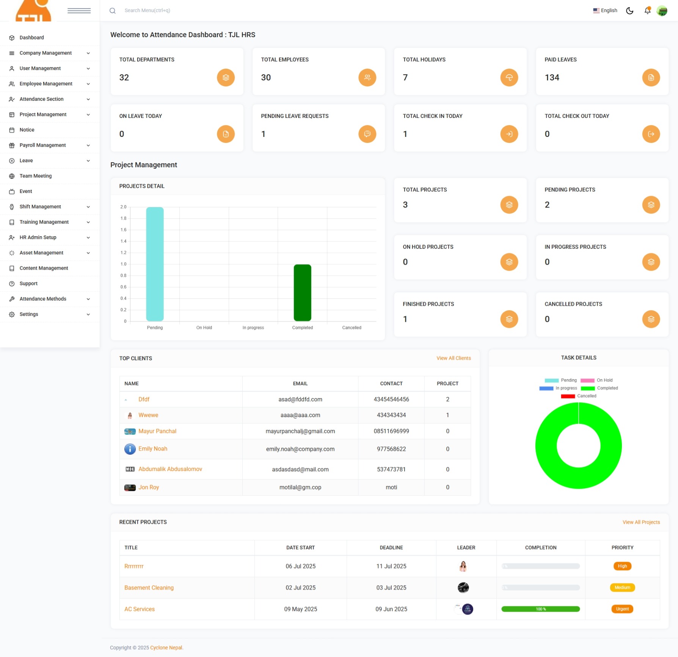Screen dimensions: 678x657
Task: Click the Payroll Management gift icon
Action: click(x=11, y=145)
